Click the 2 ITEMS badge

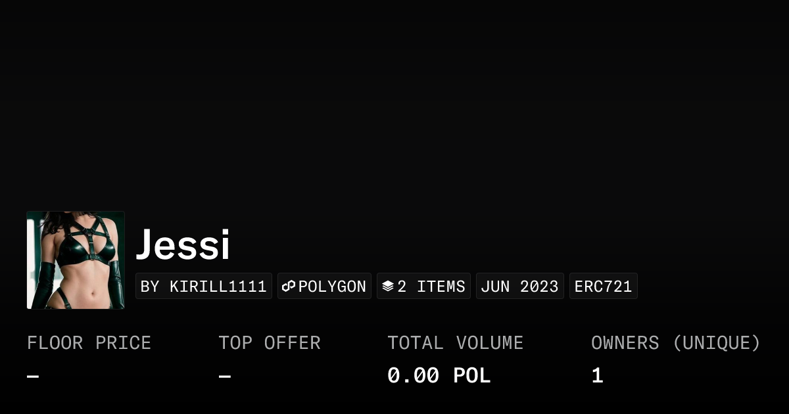click(423, 286)
